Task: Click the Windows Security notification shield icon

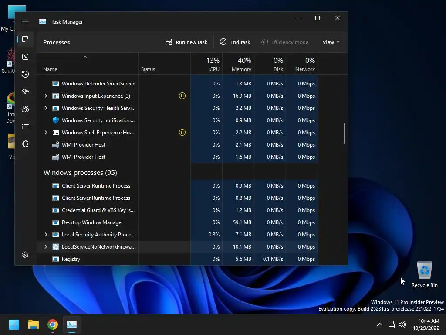Action: [56, 120]
